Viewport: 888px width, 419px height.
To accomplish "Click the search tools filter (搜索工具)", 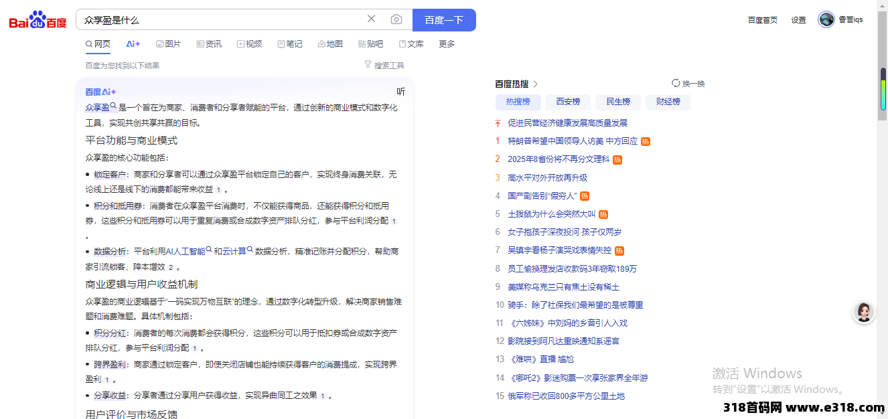I will pos(384,65).
